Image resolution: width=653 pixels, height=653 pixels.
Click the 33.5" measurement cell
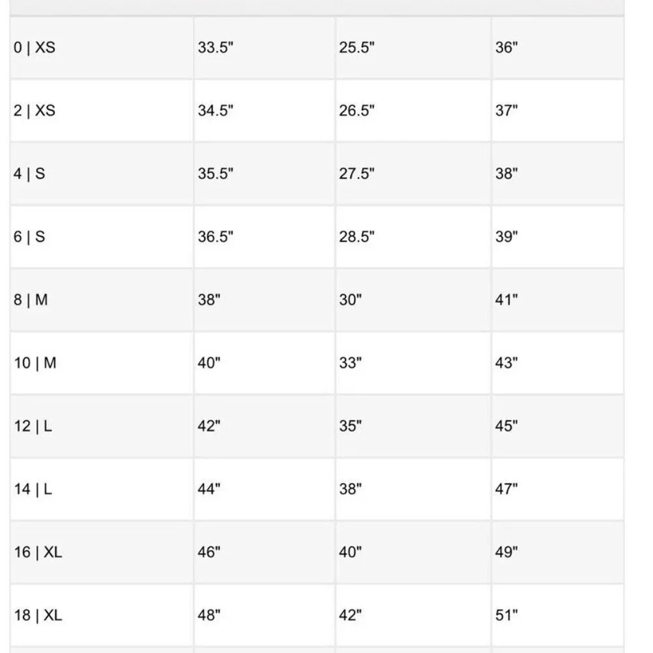264,48
